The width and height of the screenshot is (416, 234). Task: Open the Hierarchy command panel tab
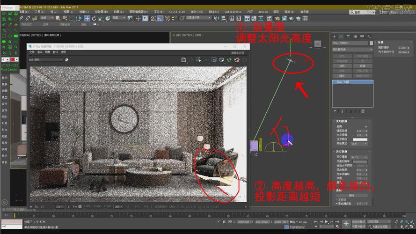pos(348,37)
